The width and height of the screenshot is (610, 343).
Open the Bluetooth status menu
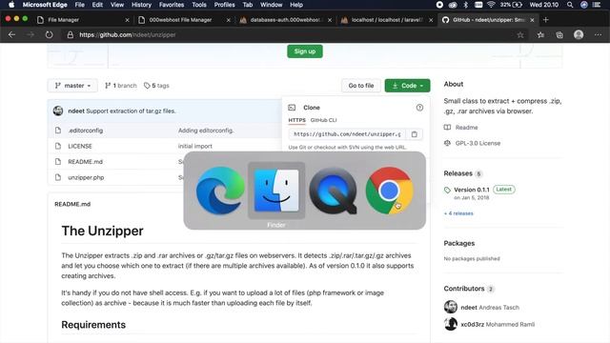466,5
